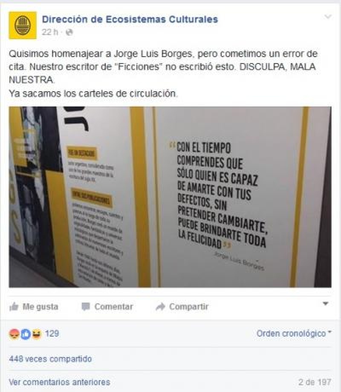Screen dimensions: 341x392
Task: Click the Comentar speech bubble icon
Action: [86, 306]
